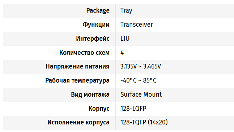Select the Tray value text
Screen dimensions: 234x132
click(x=126, y=10)
